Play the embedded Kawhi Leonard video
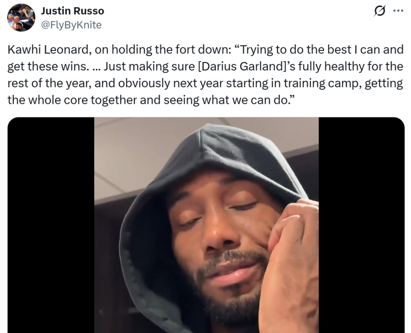The width and height of the screenshot is (411, 333). (x=206, y=225)
